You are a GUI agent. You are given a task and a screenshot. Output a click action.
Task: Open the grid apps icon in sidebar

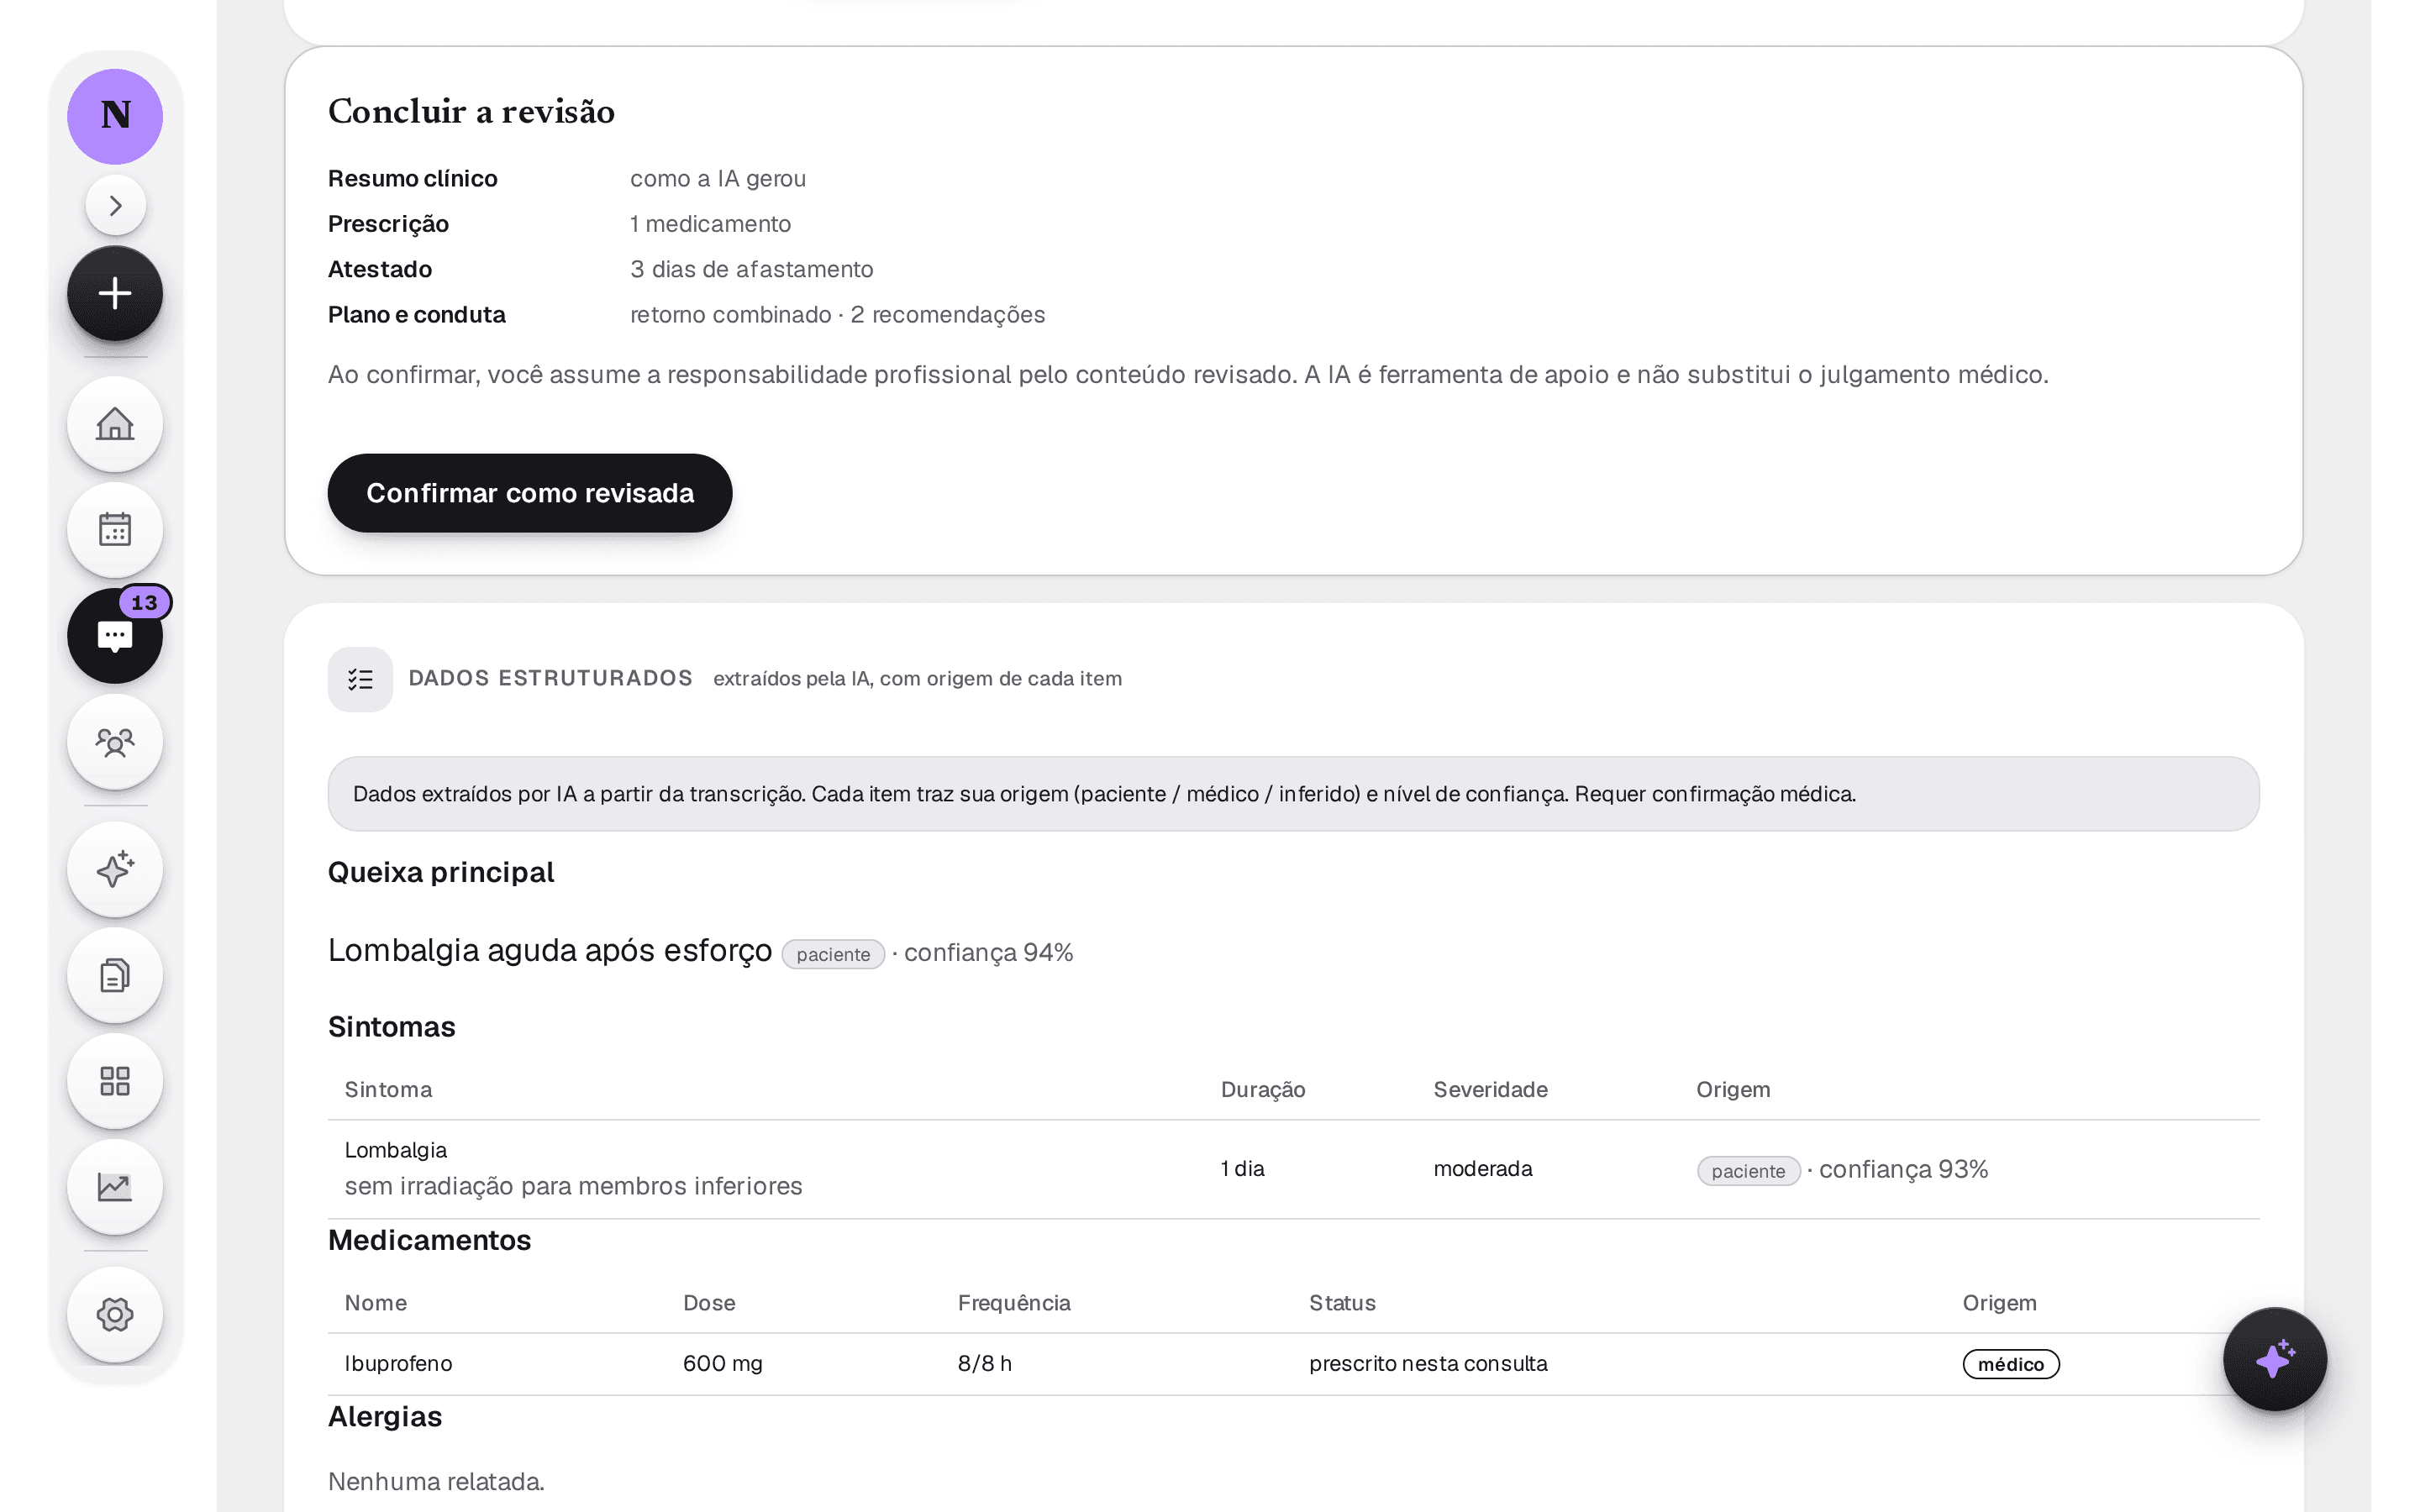(115, 1081)
